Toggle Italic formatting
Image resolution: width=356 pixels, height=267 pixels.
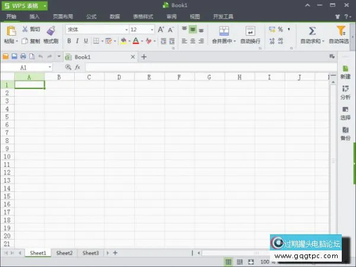[78, 41]
